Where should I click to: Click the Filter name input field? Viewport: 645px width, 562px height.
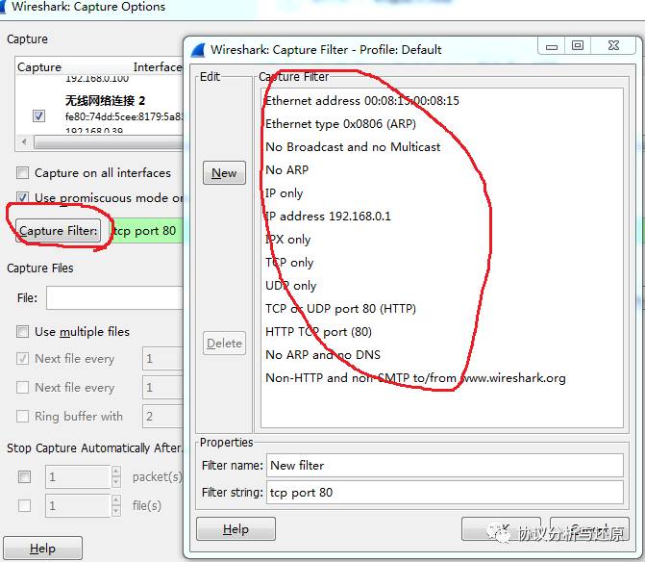[445, 465]
